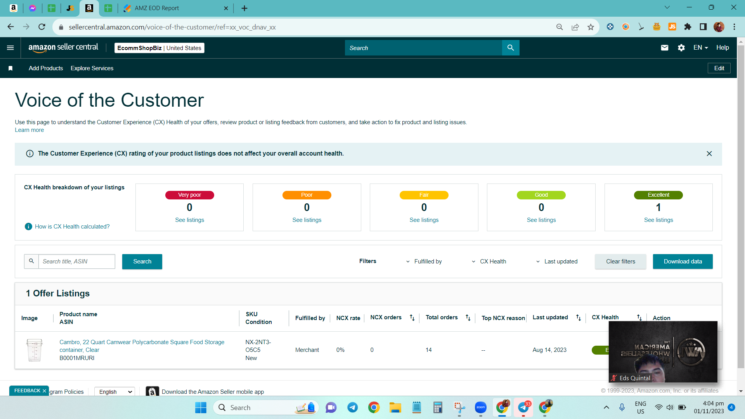Viewport: 745px width, 419px height.
Task: Click the Excellent green rating badge
Action: pyautogui.click(x=658, y=195)
